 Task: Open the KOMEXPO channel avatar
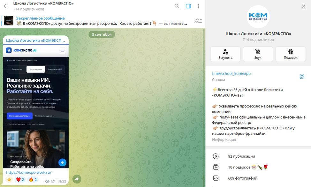258,17
